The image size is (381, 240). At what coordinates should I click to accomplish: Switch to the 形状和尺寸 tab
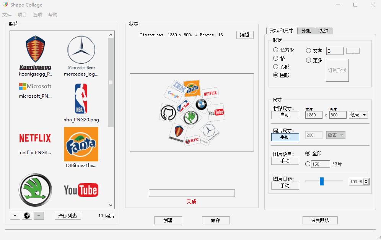pos(282,31)
